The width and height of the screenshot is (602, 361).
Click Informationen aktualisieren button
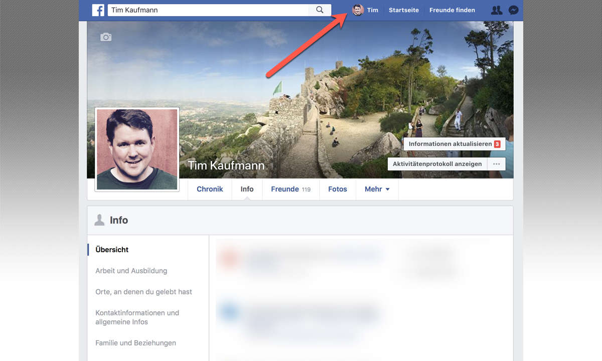454,144
